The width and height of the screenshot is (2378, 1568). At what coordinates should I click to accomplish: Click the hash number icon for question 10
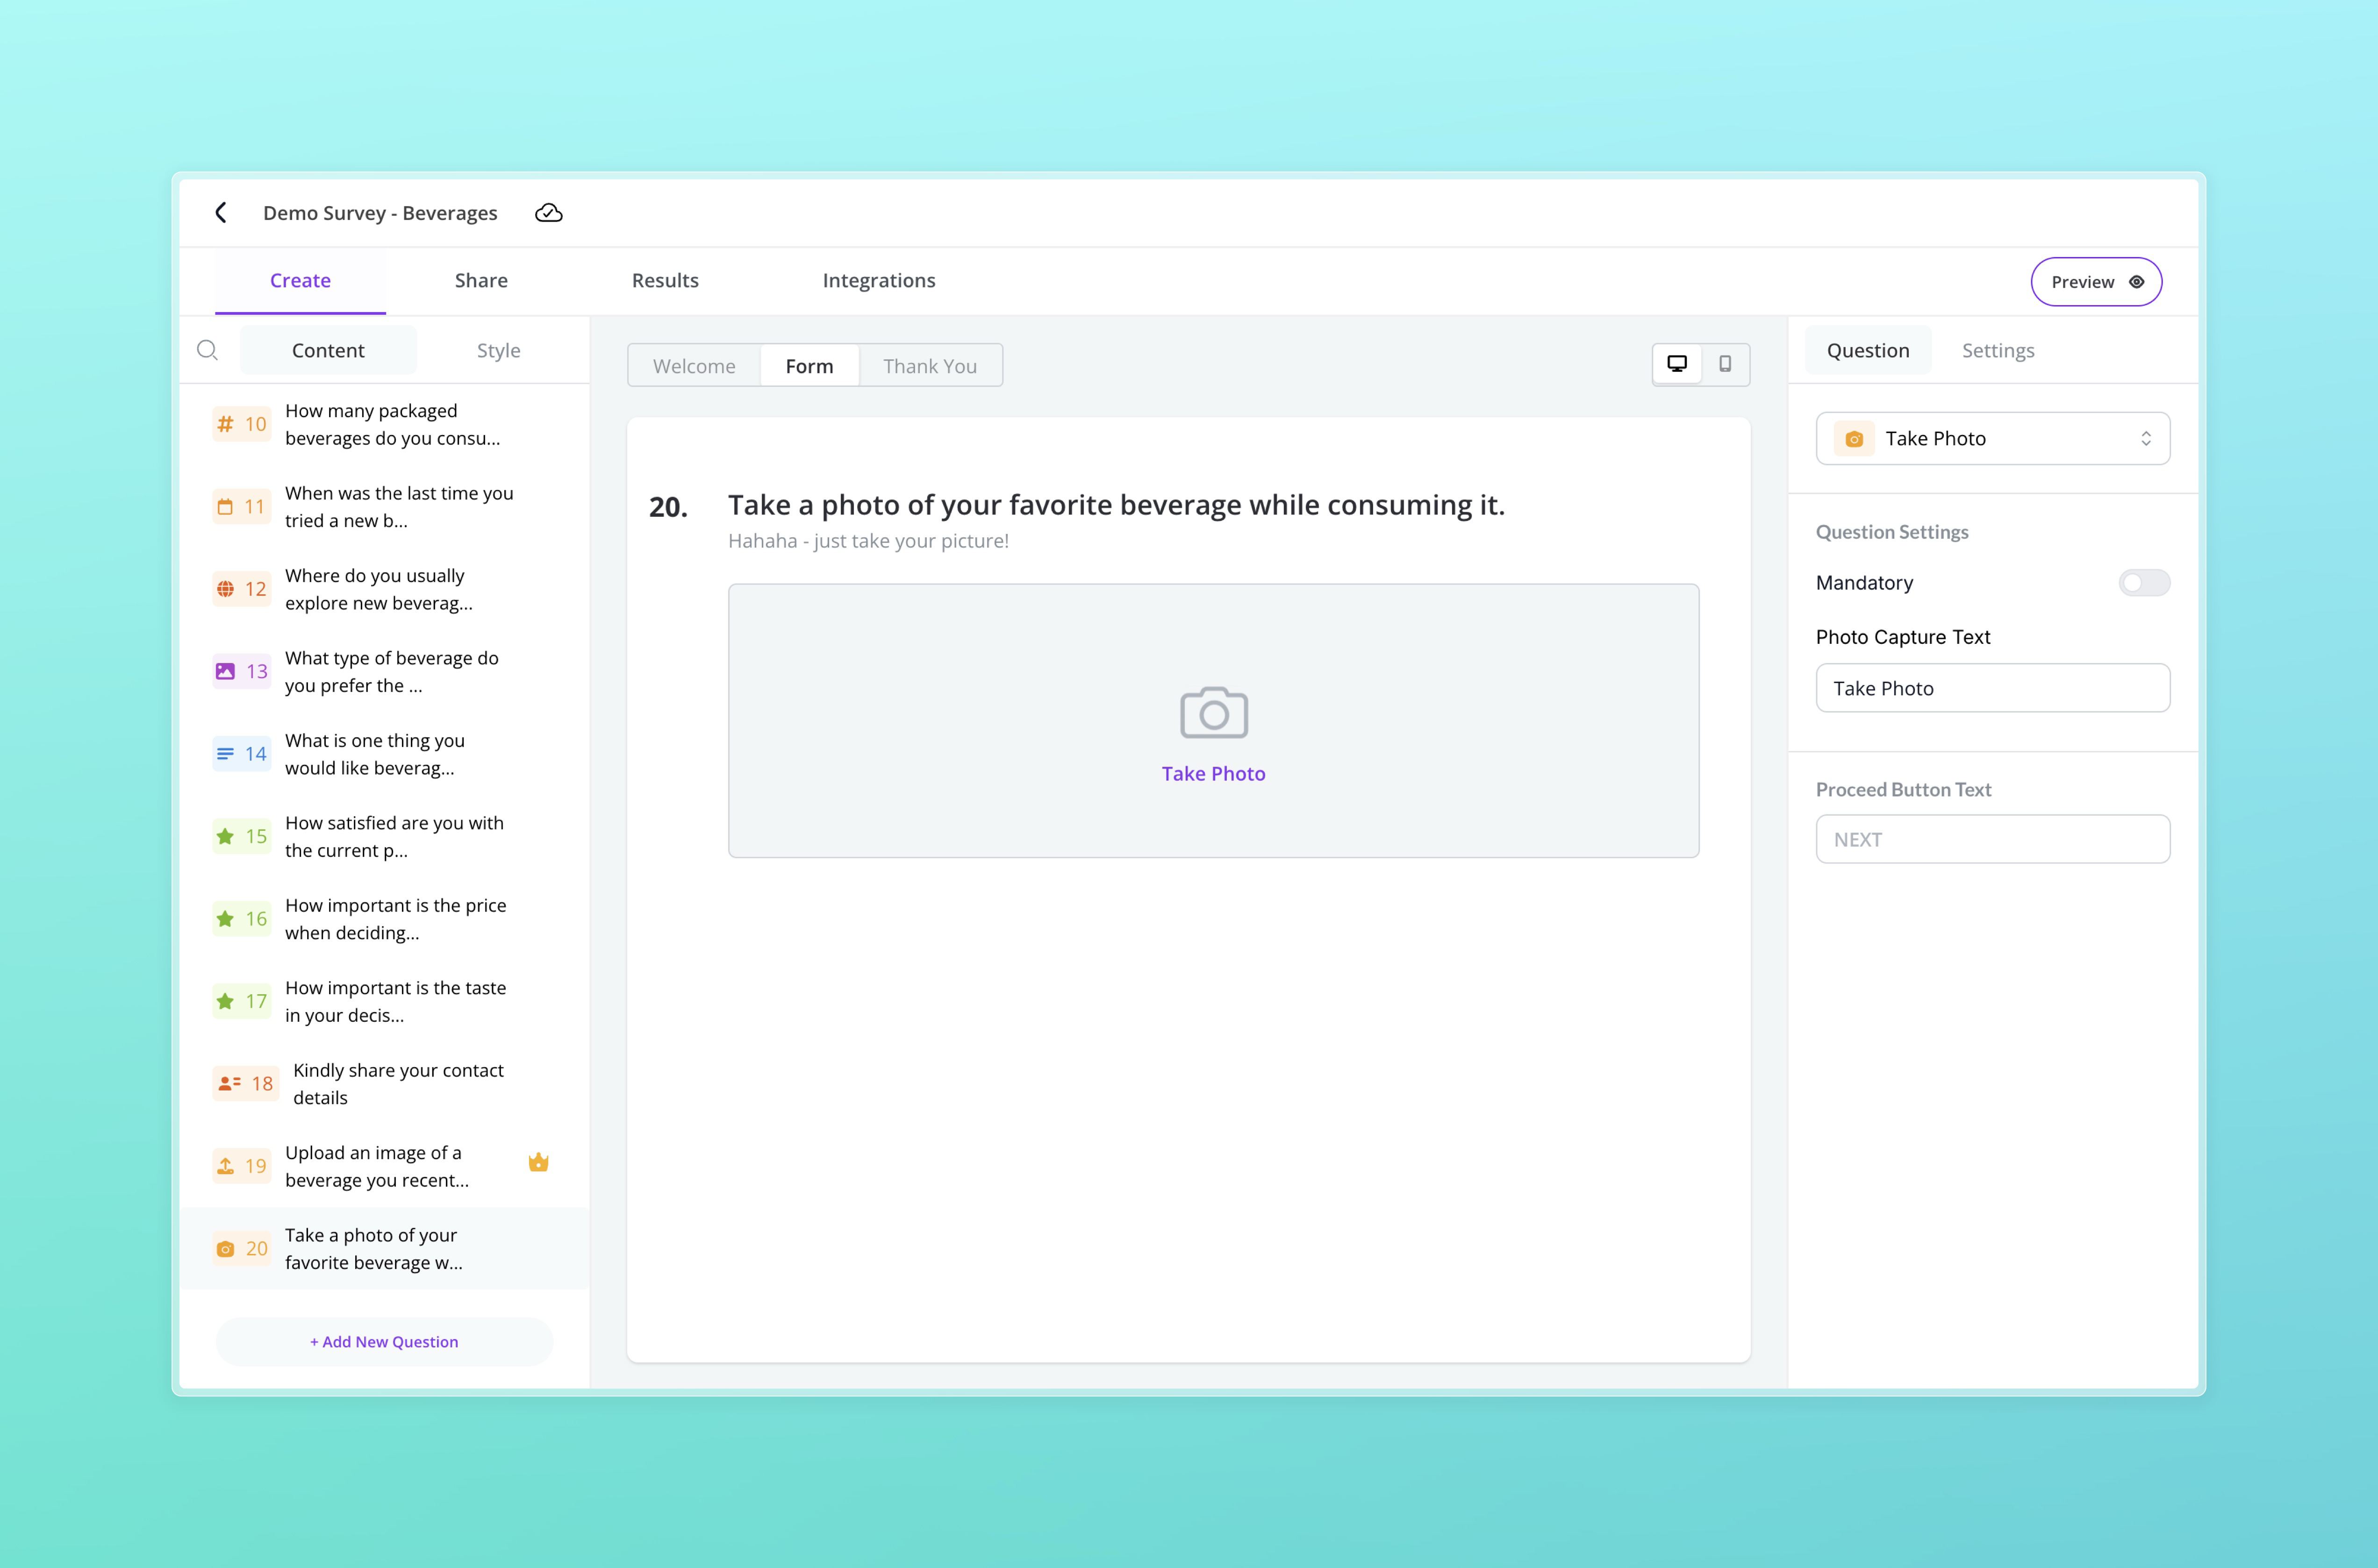point(225,424)
